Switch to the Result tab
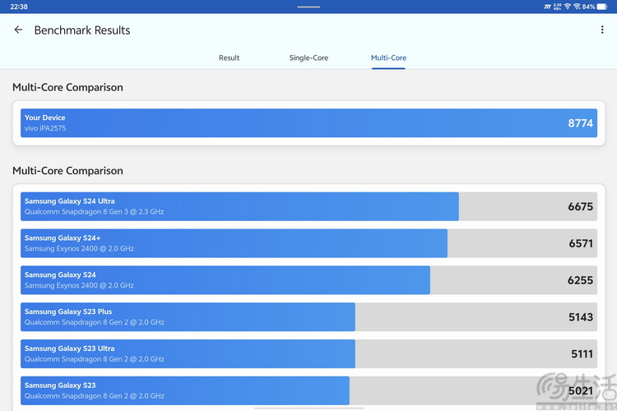 coord(229,58)
